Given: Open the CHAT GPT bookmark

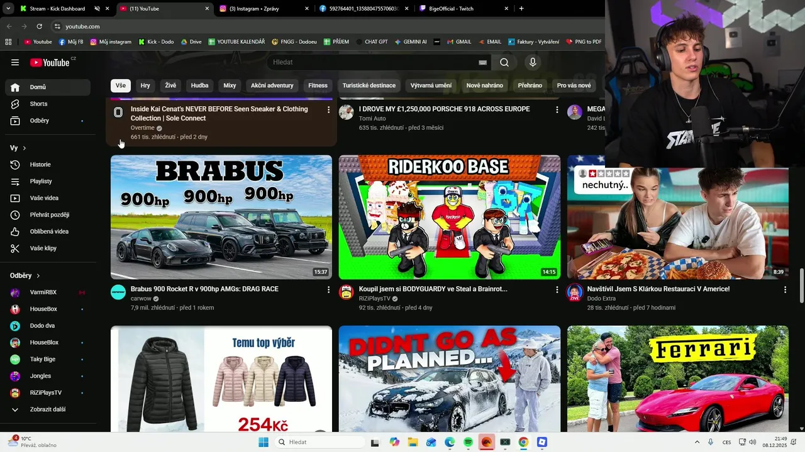Looking at the screenshot, I should click(x=371, y=42).
